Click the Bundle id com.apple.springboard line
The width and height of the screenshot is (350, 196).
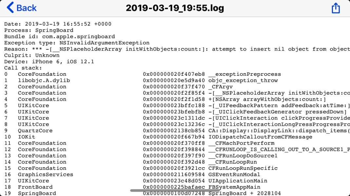pyautogui.click(x=59, y=37)
